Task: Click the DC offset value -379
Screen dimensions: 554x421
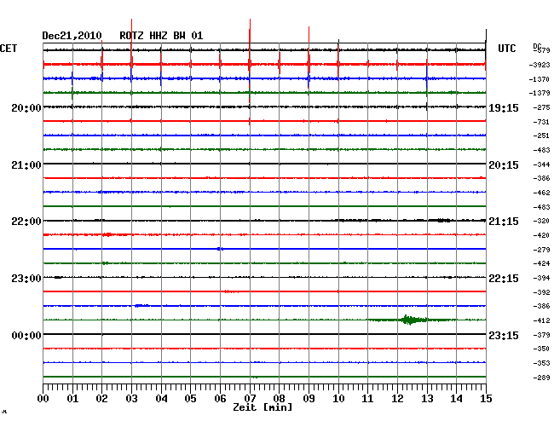Action: [x=541, y=335]
